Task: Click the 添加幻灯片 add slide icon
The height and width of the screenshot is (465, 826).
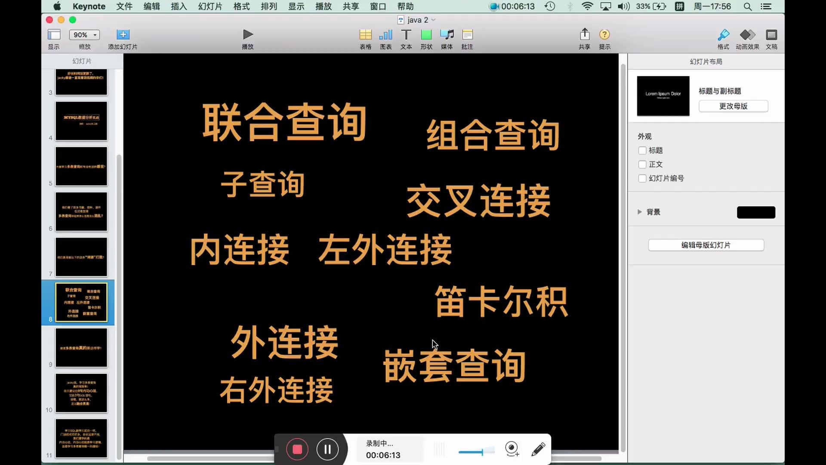Action: [123, 34]
